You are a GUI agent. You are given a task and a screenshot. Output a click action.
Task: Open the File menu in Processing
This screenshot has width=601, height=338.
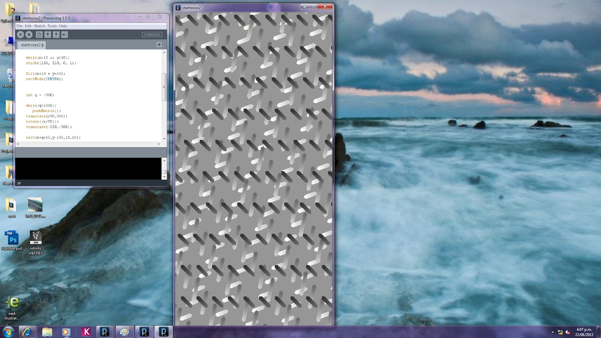(19, 26)
